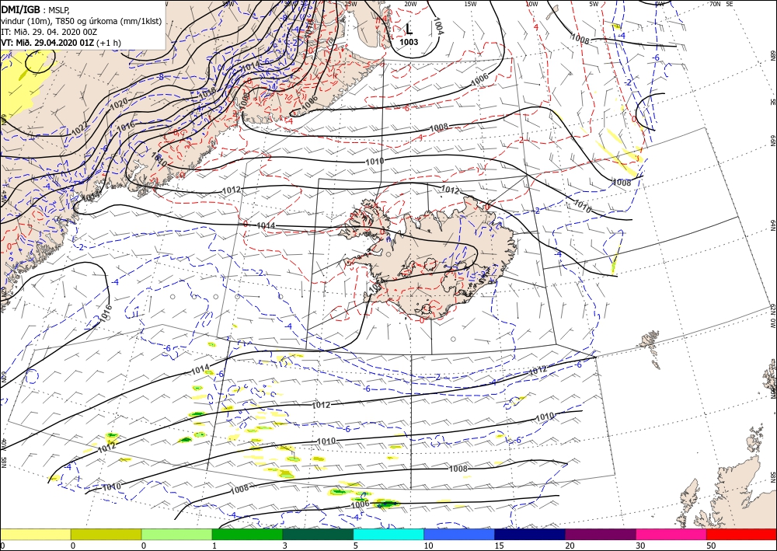Click the '20W' longitude label
Viewport: 777px width, 551px height.
point(409,4)
